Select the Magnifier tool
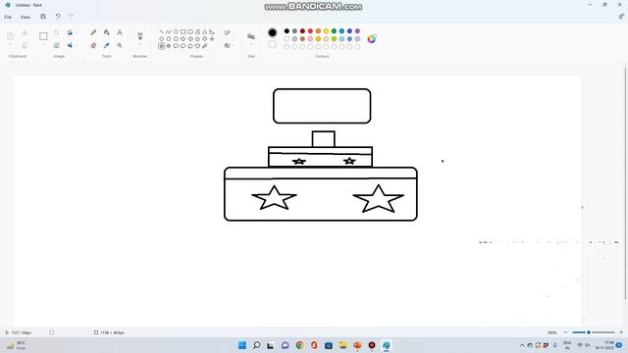Viewport: 628px width, 353px height. click(120, 45)
